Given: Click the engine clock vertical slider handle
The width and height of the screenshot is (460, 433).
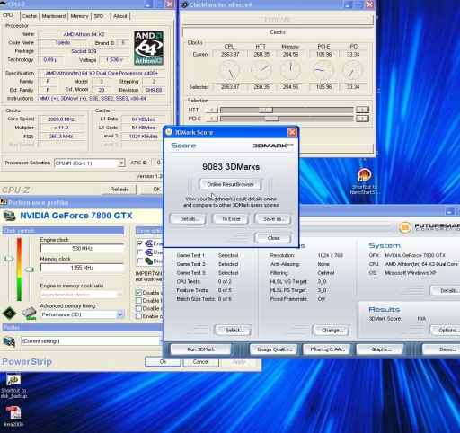Looking at the screenshot, I should [x=9, y=259].
